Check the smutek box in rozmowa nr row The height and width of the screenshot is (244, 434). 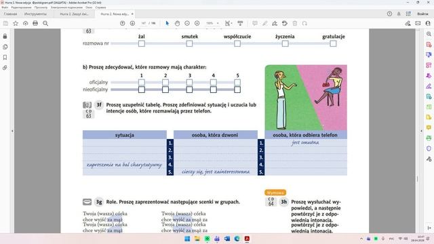[189, 43]
